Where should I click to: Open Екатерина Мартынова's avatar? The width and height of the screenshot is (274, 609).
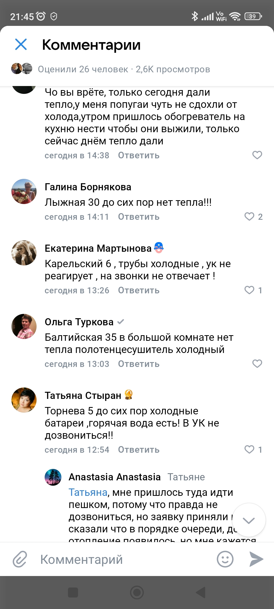click(24, 253)
